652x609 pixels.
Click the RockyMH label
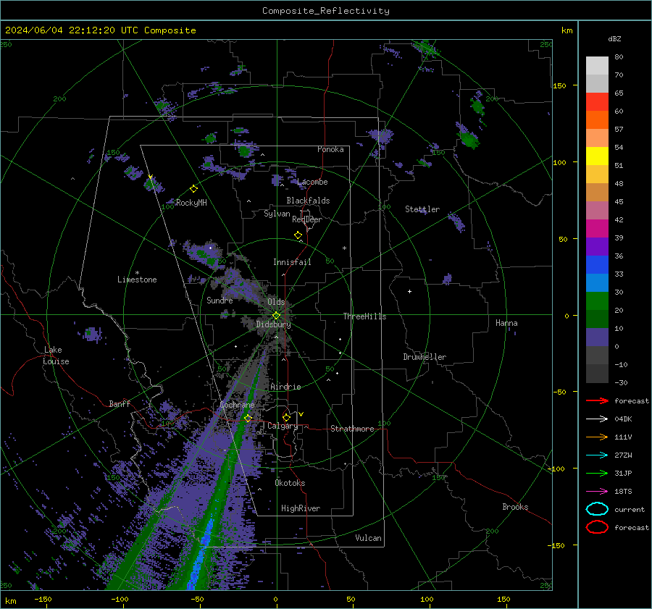pos(191,203)
